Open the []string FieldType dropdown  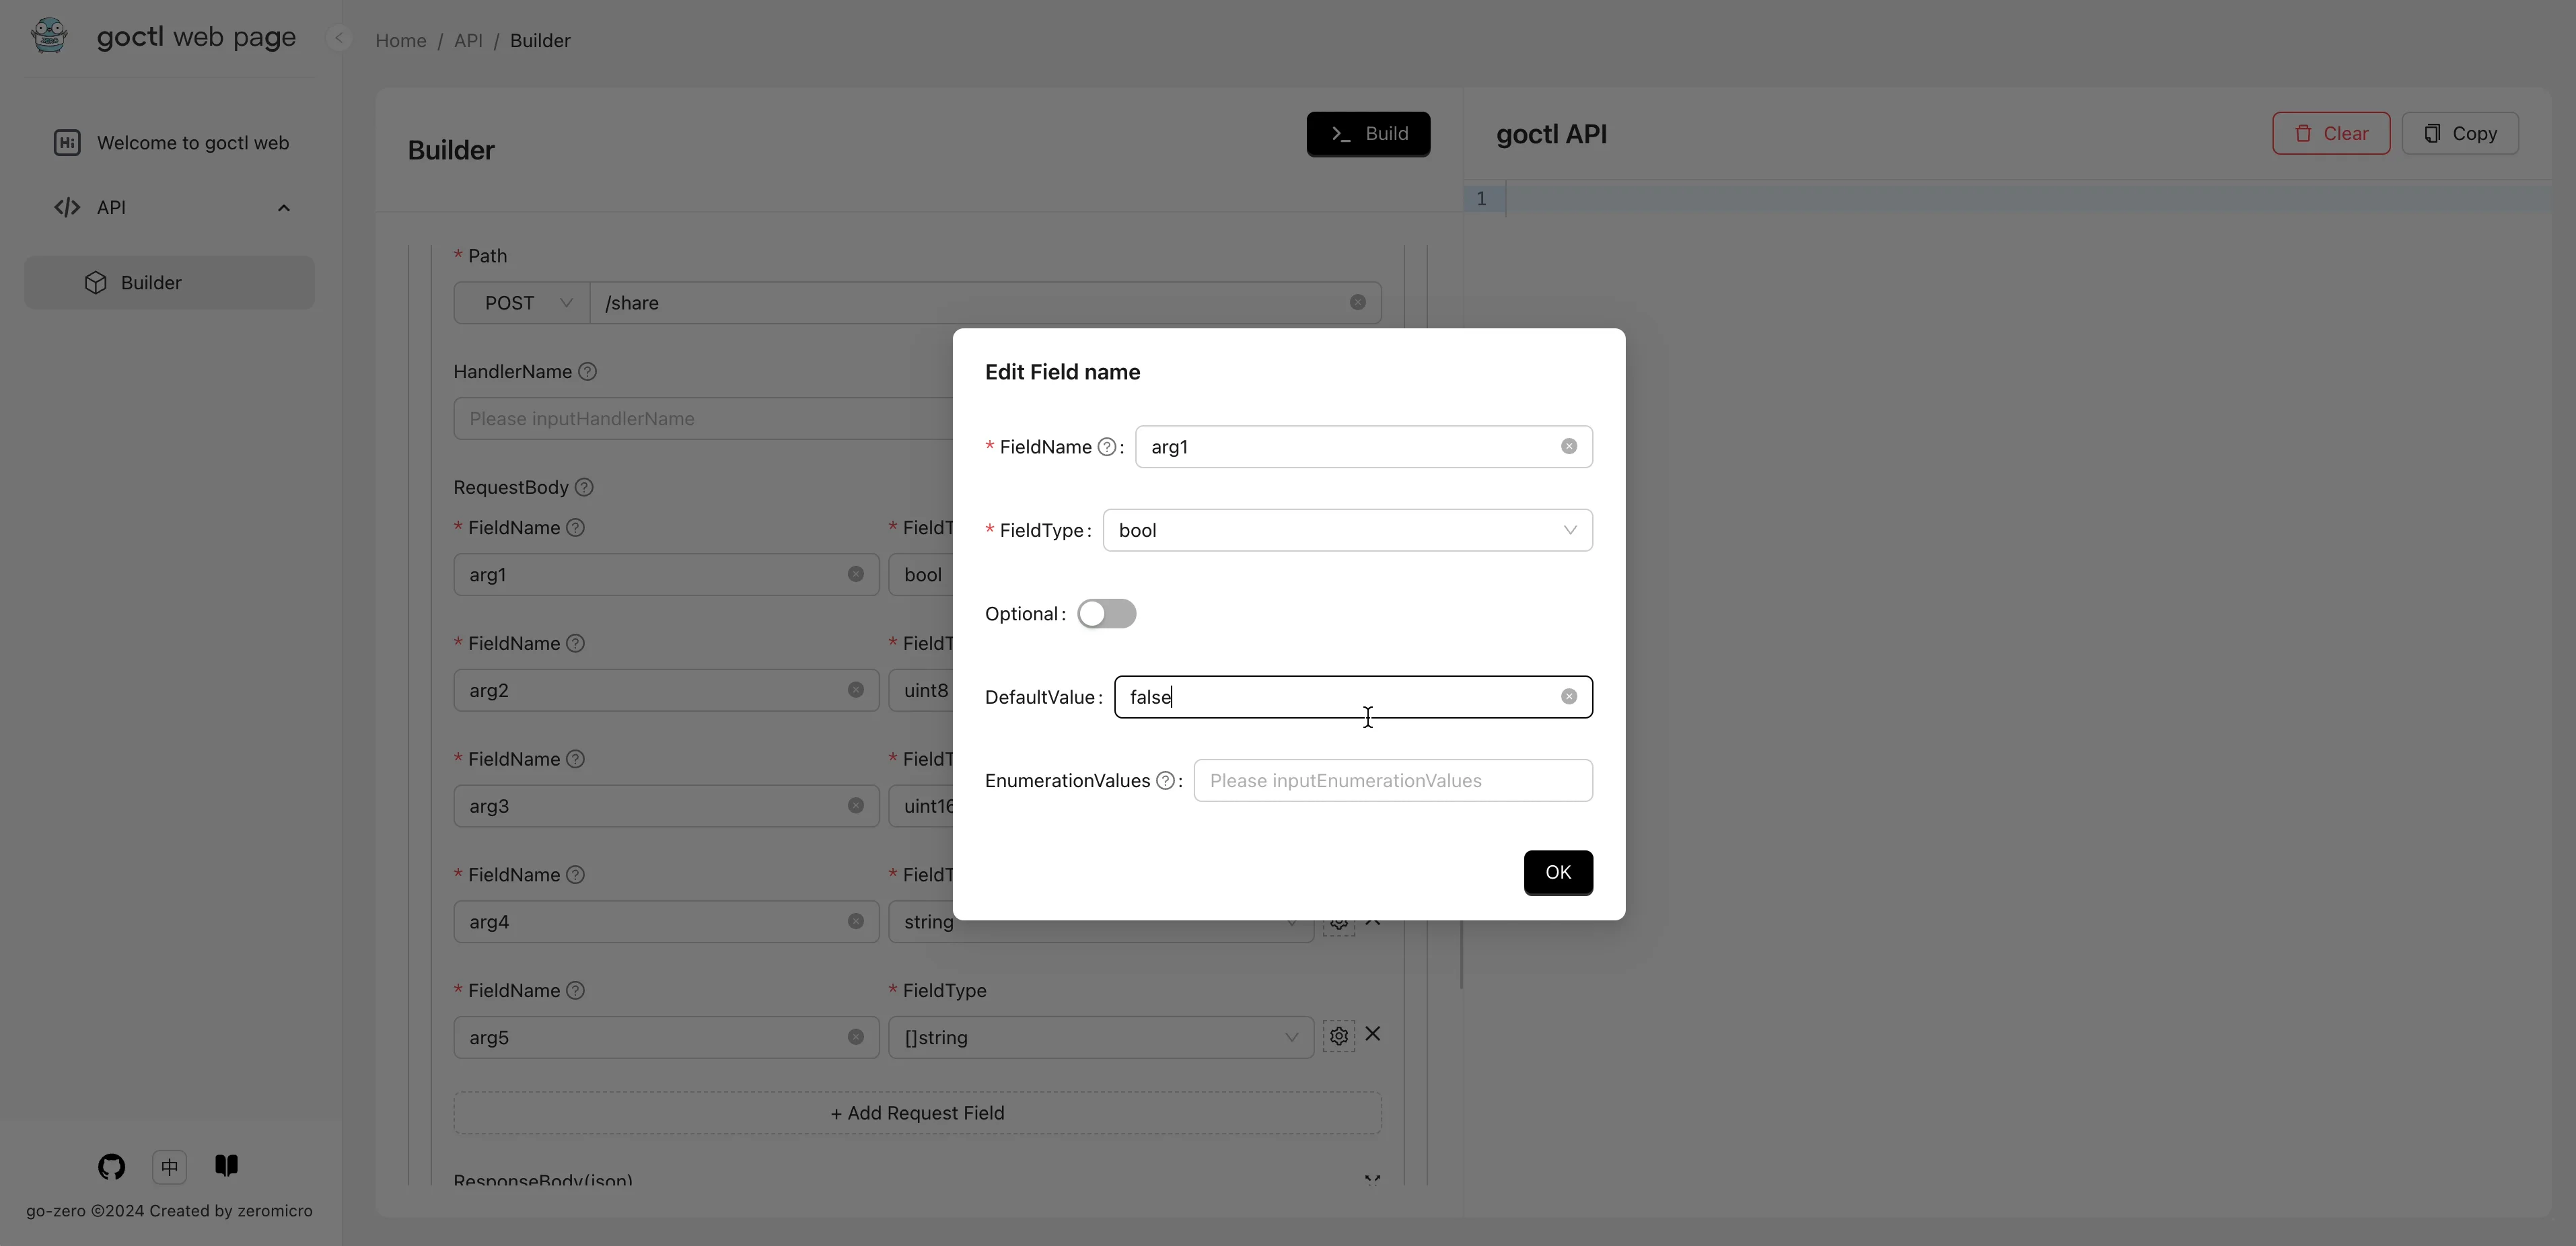(1100, 1037)
